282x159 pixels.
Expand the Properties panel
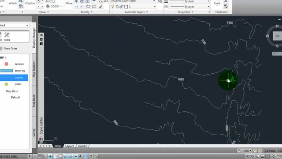point(186,12)
